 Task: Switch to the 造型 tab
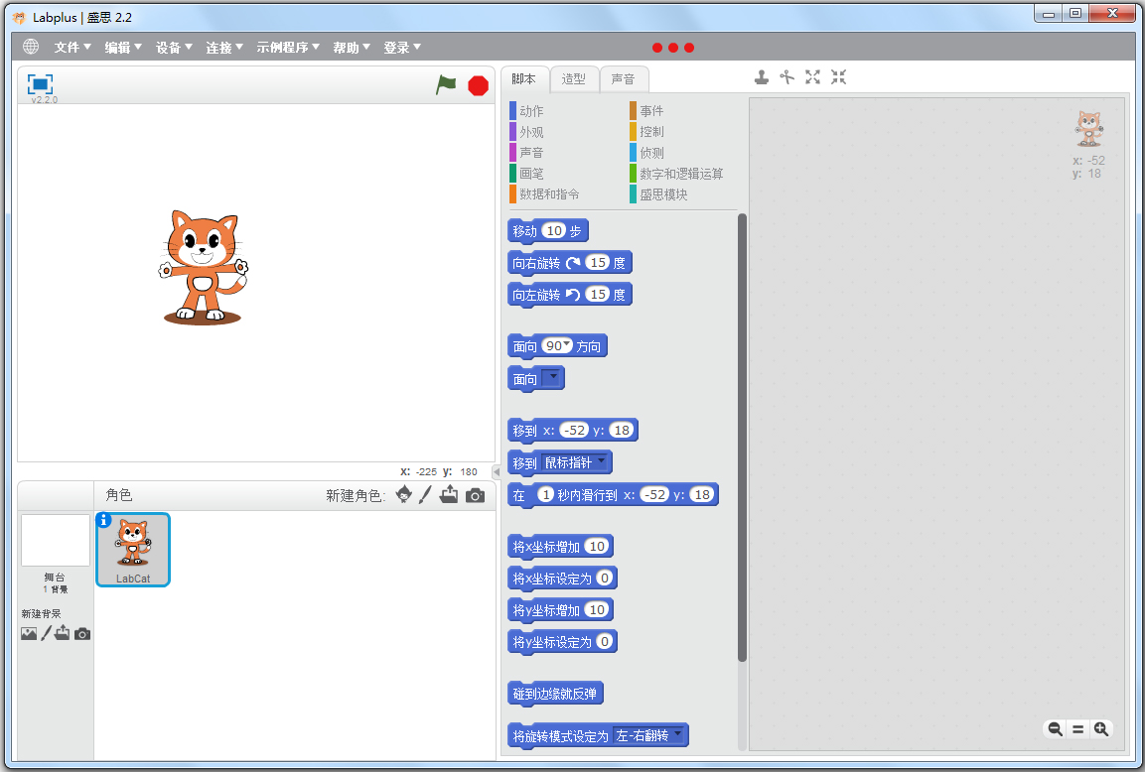click(574, 78)
